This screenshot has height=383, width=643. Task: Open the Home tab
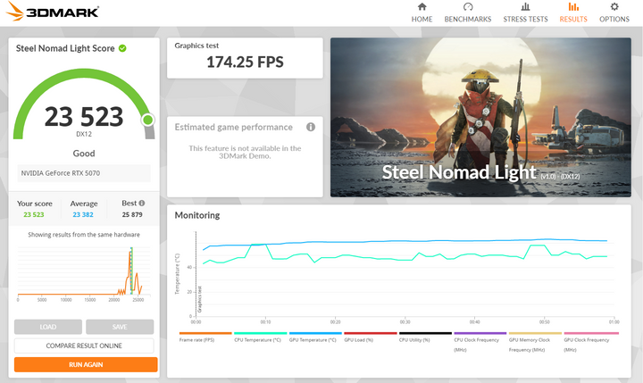422,12
